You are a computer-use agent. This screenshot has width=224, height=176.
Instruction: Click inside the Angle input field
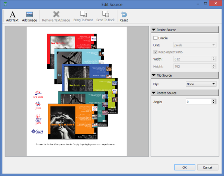click(x=199, y=101)
